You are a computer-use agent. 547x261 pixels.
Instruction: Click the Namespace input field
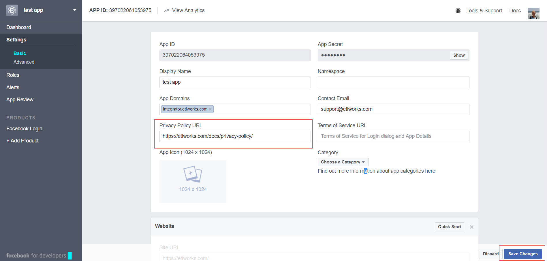[393, 82]
